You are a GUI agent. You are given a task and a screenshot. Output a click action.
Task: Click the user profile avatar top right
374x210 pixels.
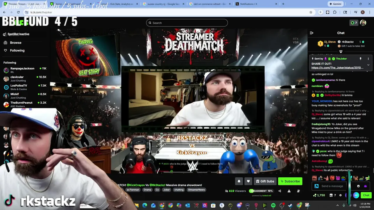pos(363,23)
